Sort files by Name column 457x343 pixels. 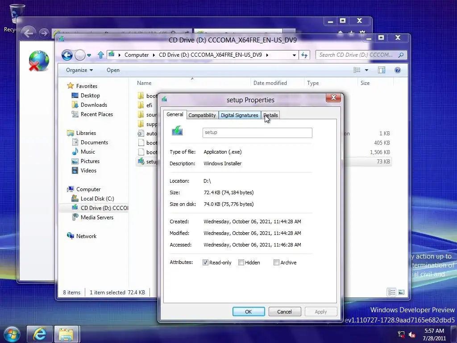click(144, 83)
